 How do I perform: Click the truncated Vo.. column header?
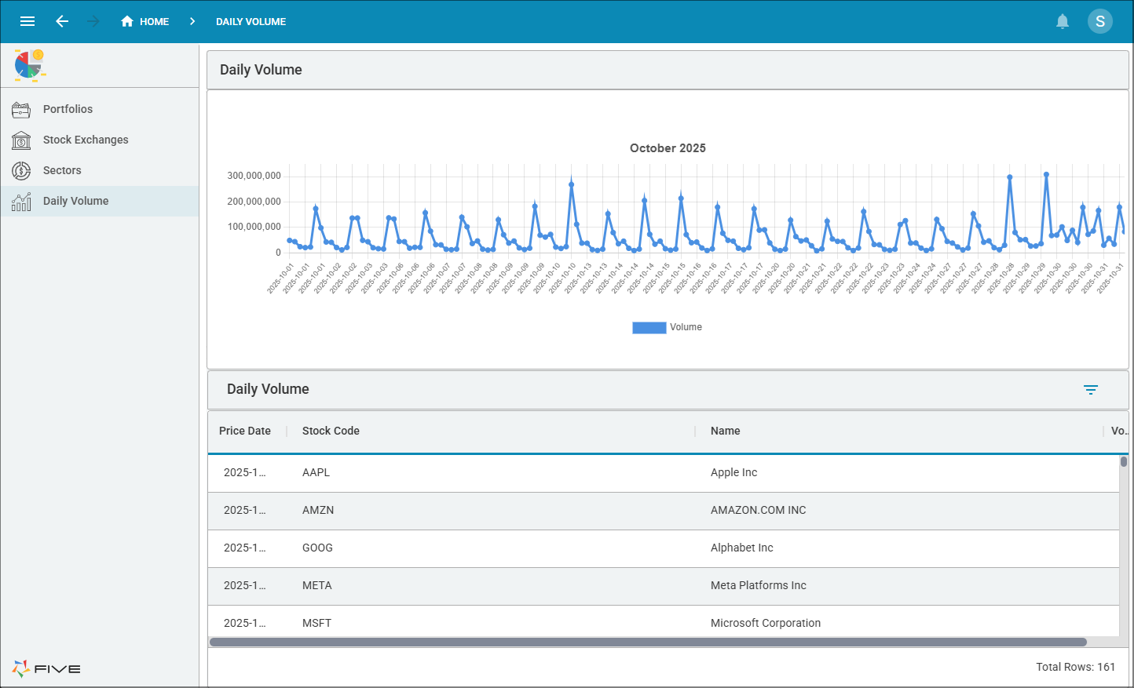(x=1119, y=431)
